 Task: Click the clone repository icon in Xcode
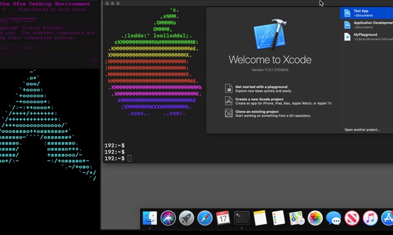tap(228, 113)
